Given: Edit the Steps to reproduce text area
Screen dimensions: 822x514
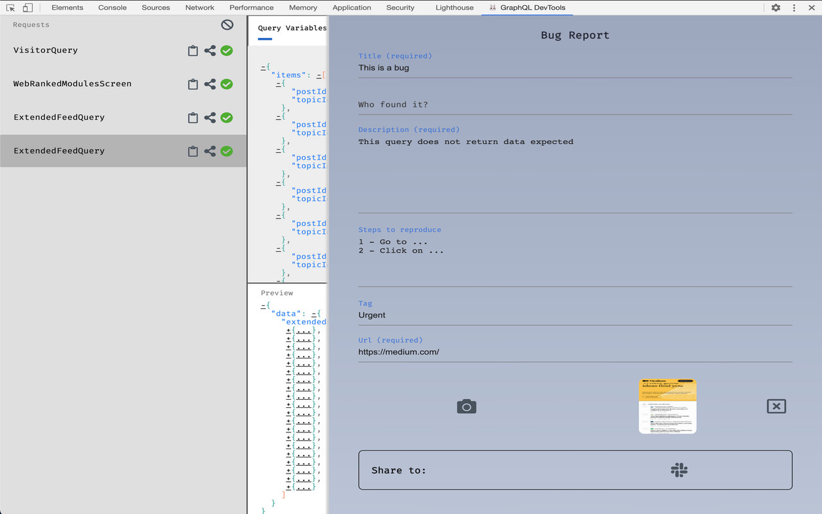Looking at the screenshot, I should coord(575,260).
